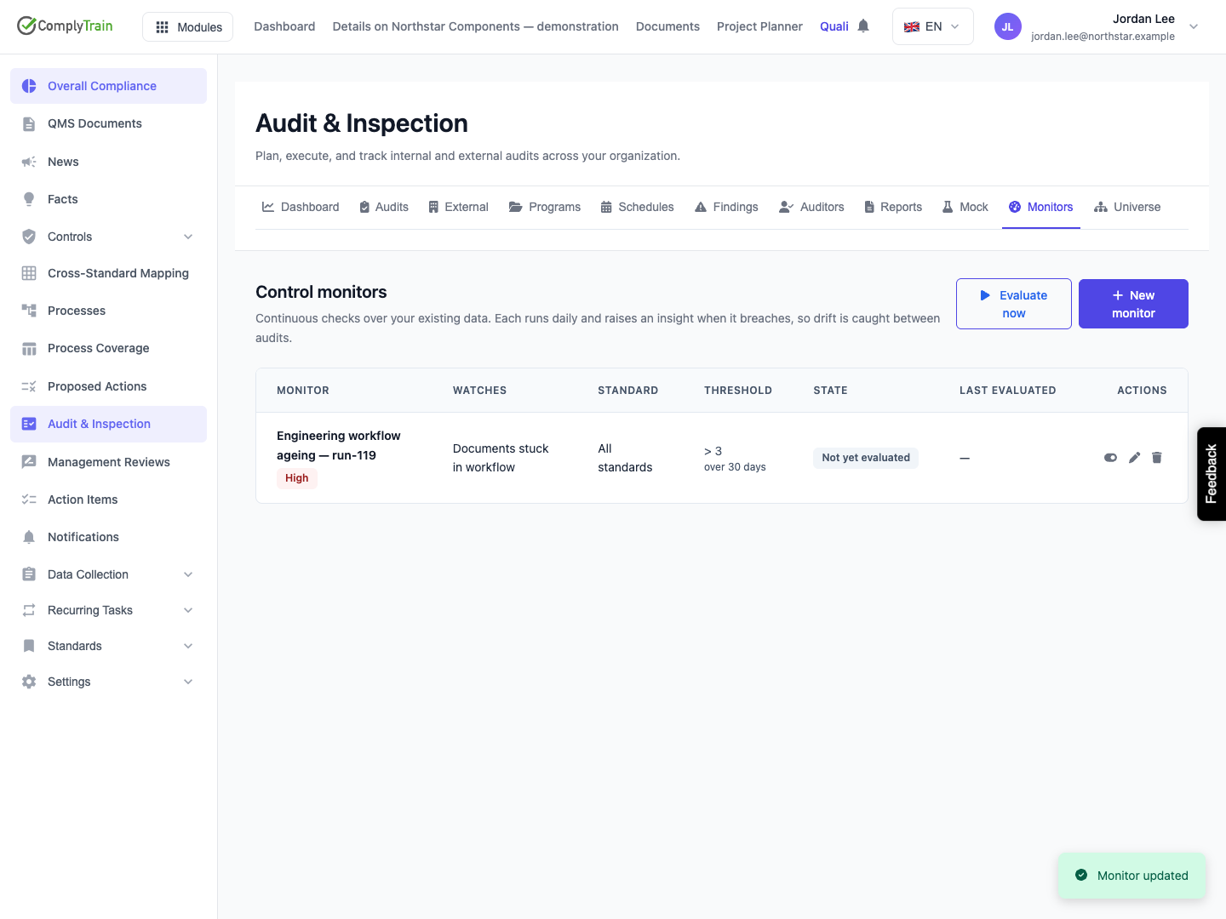Open the Jordan Lee account menu chevron
Viewport: 1226px width, 919px height.
click(1194, 26)
